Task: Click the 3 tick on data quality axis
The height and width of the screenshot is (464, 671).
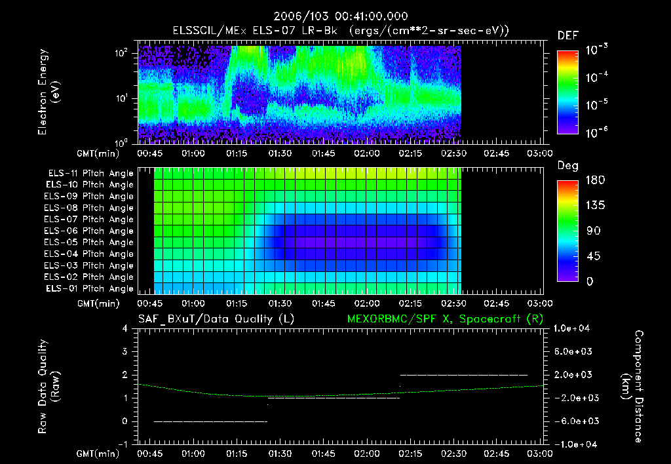Action: click(x=125, y=351)
